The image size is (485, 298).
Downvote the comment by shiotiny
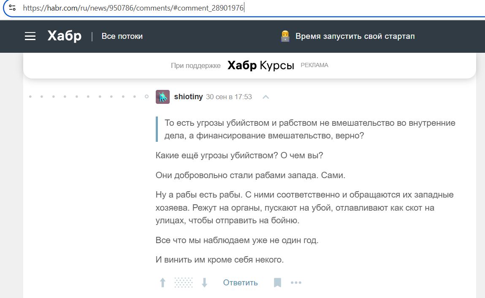tap(205, 282)
